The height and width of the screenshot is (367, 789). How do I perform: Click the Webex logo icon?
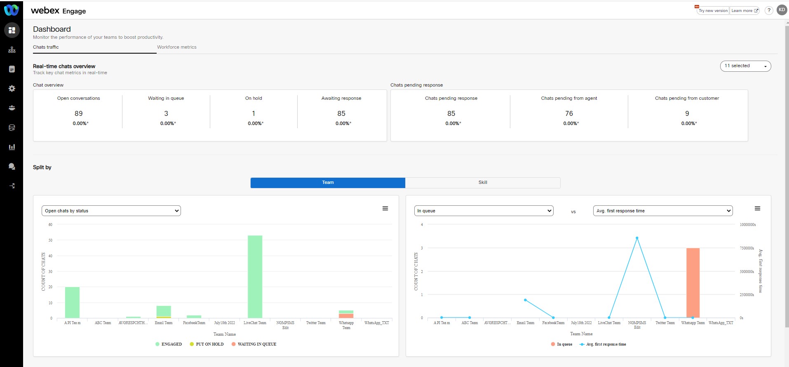(x=11, y=10)
